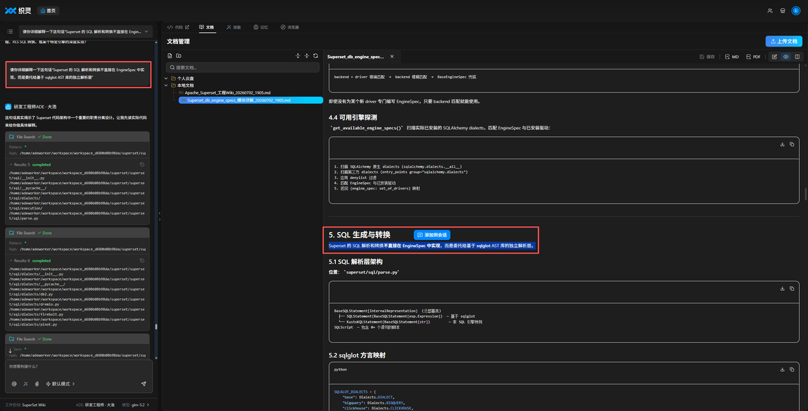Switch to split view mode
The image size is (808, 411).
797,57
